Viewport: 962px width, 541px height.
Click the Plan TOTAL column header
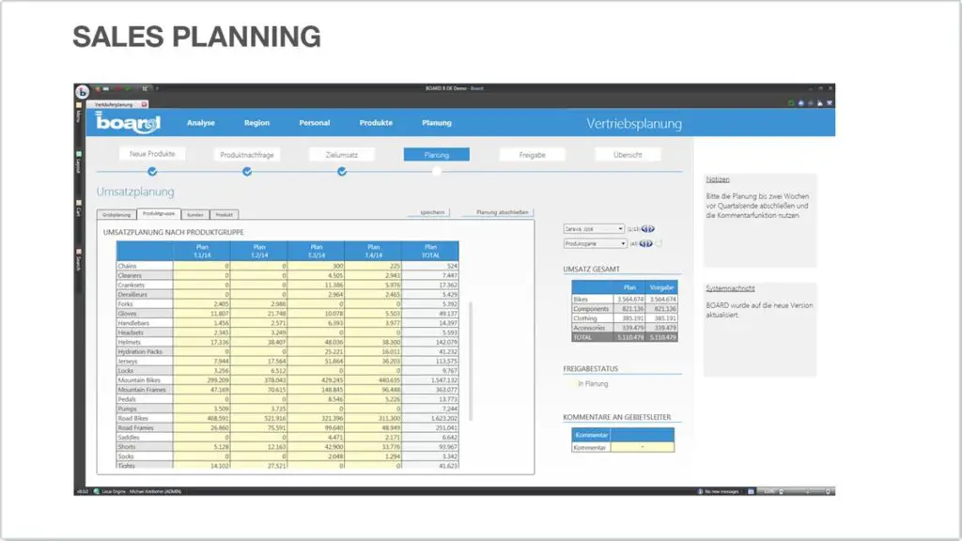pyautogui.click(x=430, y=251)
